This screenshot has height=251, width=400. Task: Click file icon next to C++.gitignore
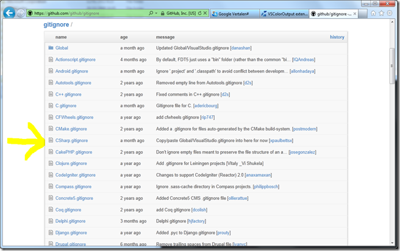51,94
